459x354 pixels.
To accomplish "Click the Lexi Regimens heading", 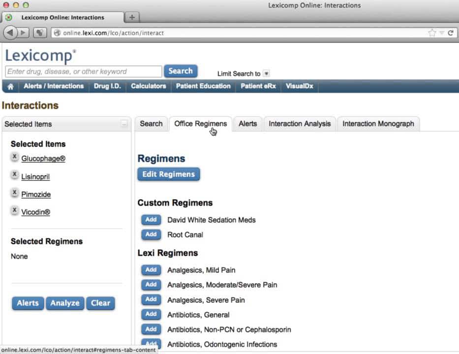I will coord(168,253).
